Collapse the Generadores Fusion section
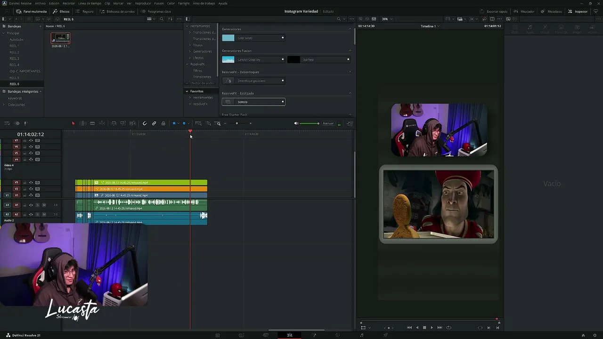 [x=350, y=50]
